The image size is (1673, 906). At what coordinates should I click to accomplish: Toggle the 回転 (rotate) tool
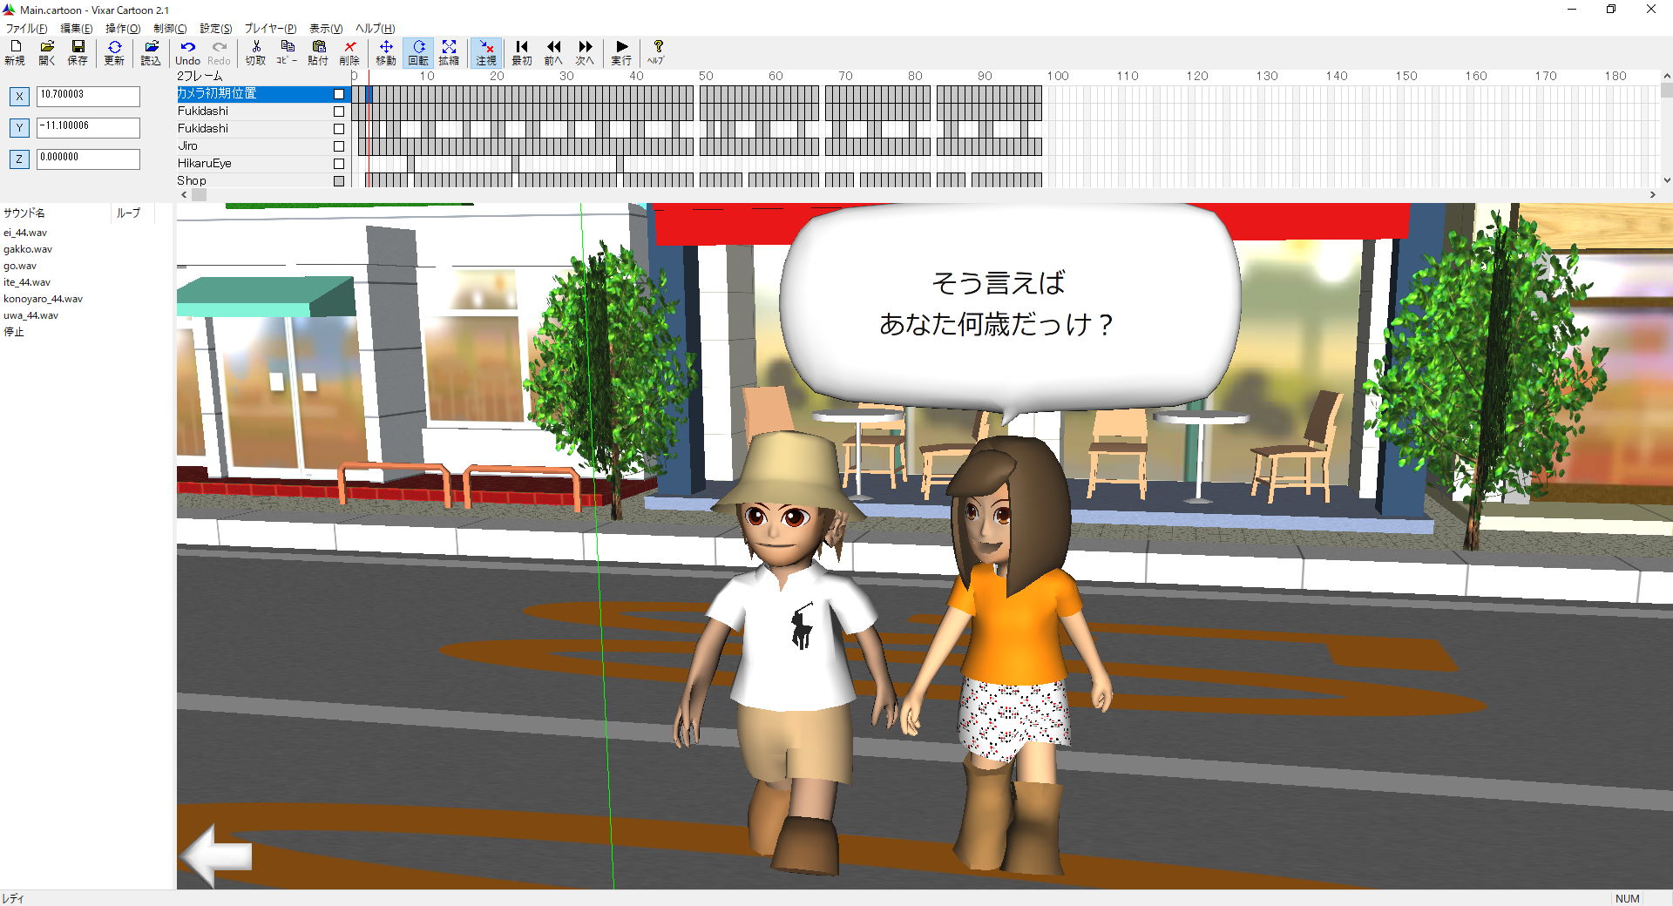418,52
